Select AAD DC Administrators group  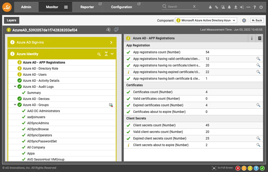coord(44,111)
